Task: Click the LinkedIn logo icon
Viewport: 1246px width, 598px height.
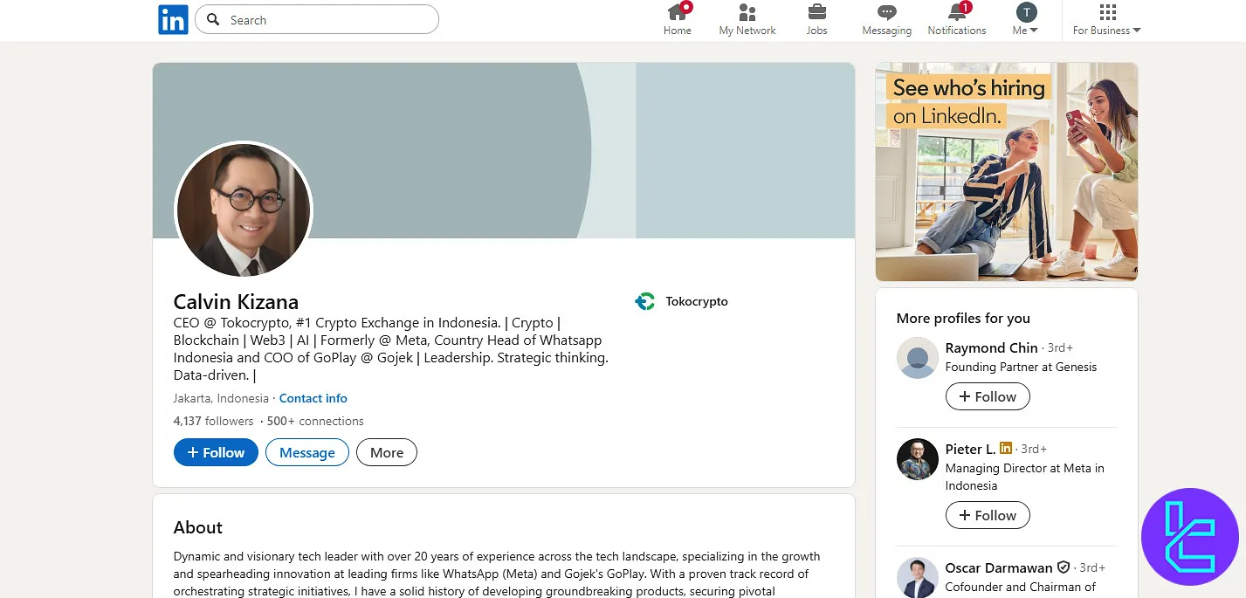Action: tap(173, 19)
